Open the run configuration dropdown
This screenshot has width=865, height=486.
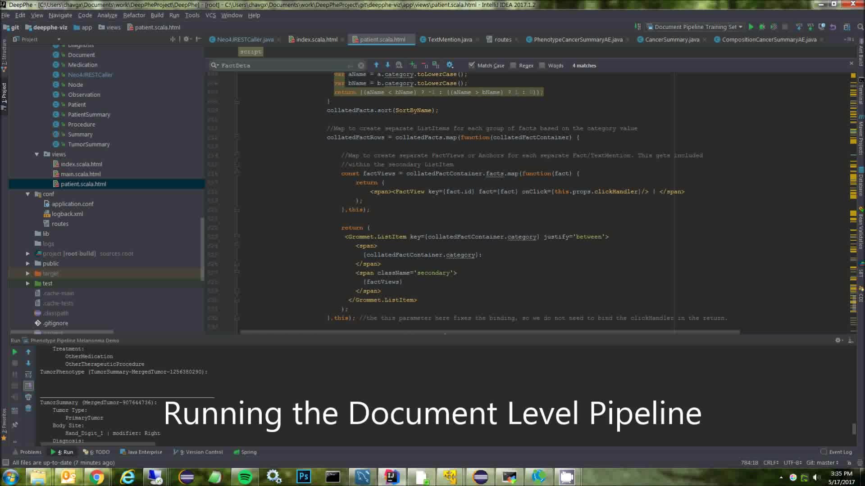click(695, 27)
